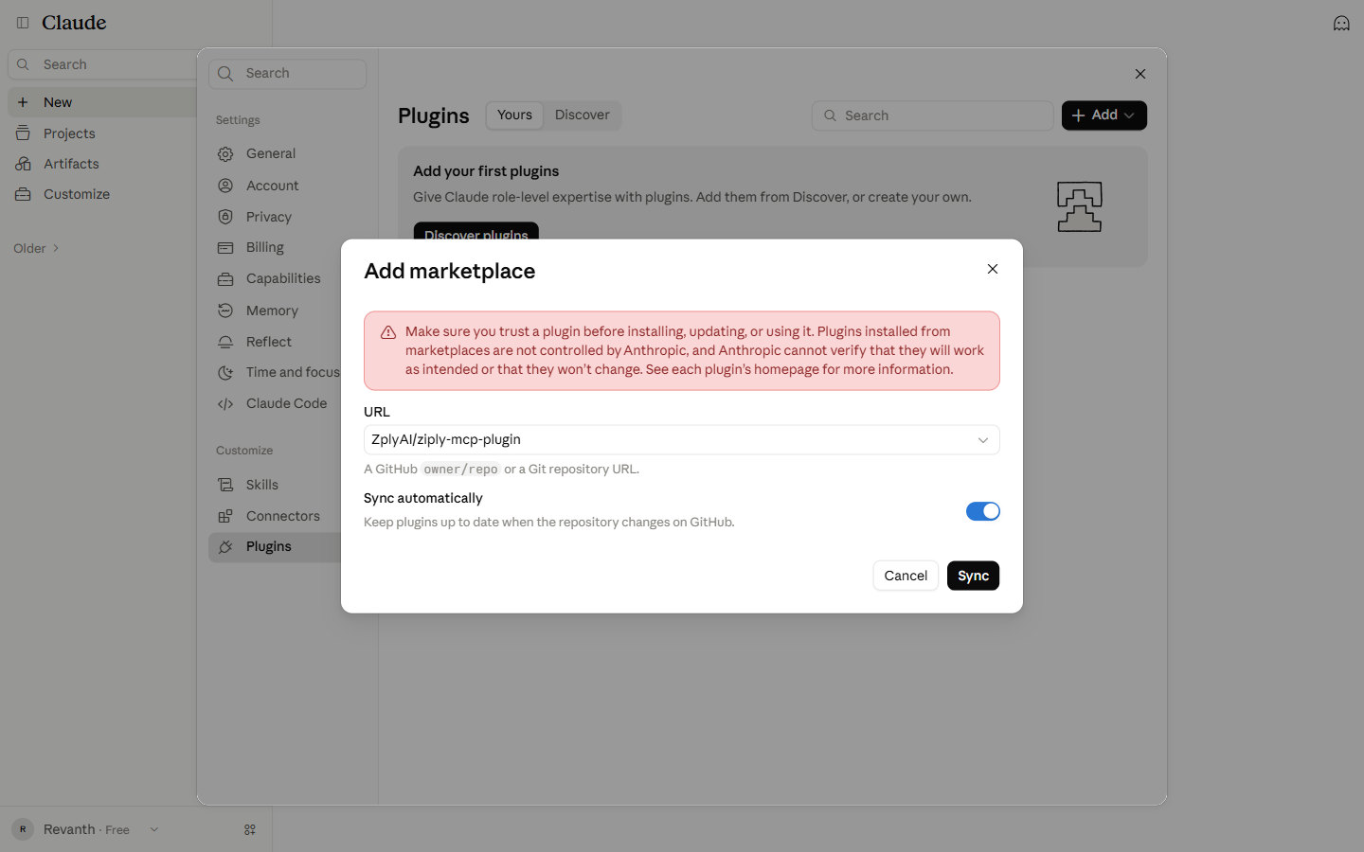Screen dimensions: 1364x852
Task: Click the URL input field
Action: 681,440
